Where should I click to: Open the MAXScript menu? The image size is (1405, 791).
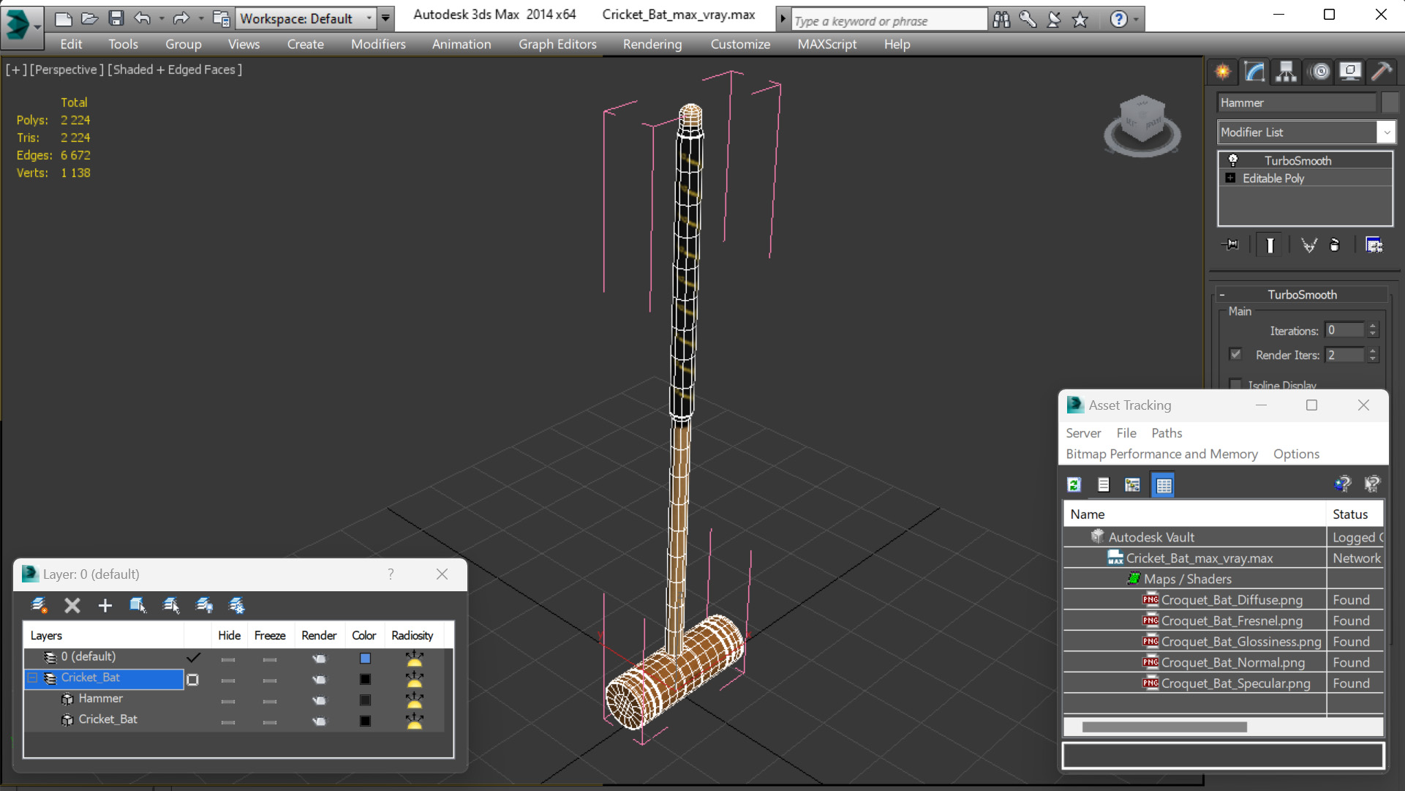[826, 44]
